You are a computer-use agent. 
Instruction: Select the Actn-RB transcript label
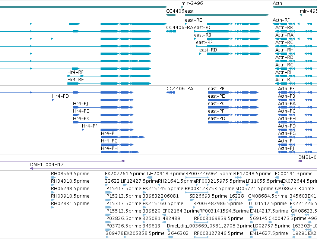coord(284,28)
